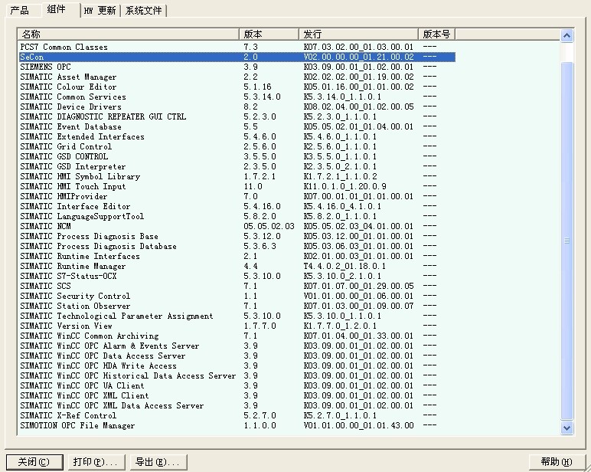Click the 关闭(C) button
Screen dimensions: 591x472
click(x=34, y=462)
